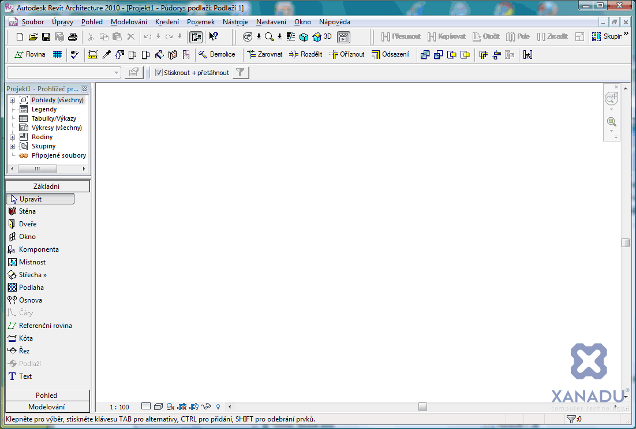Select the Podlaha floor tool
The height and width of the screenshot is (429, 636).
click(26, 288)
